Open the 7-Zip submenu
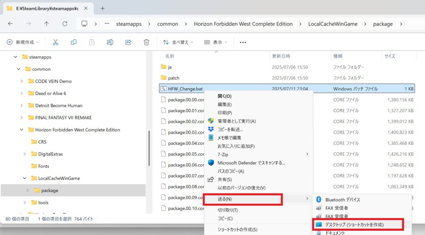Image resolution: width=425 pixels, height=235 pixels. (x=259, y=154)
